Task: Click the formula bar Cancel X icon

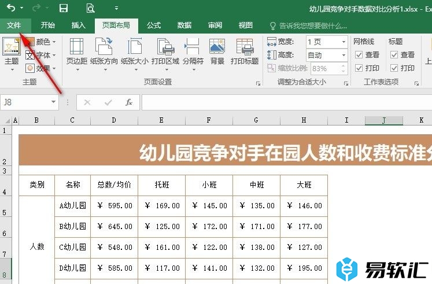Action: point(87,102)
